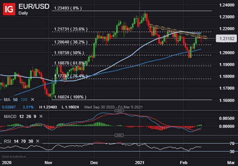
Task: Click the L 1.16024 low value
Action: [x=70, y=107]
